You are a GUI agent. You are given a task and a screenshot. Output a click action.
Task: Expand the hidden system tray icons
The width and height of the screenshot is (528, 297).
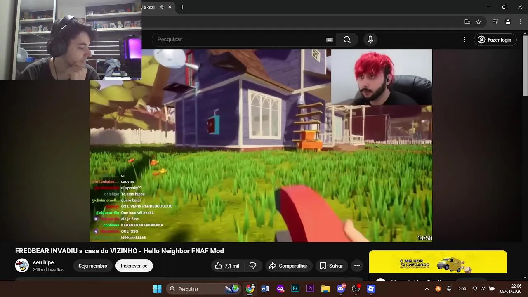tap(427, 289)
